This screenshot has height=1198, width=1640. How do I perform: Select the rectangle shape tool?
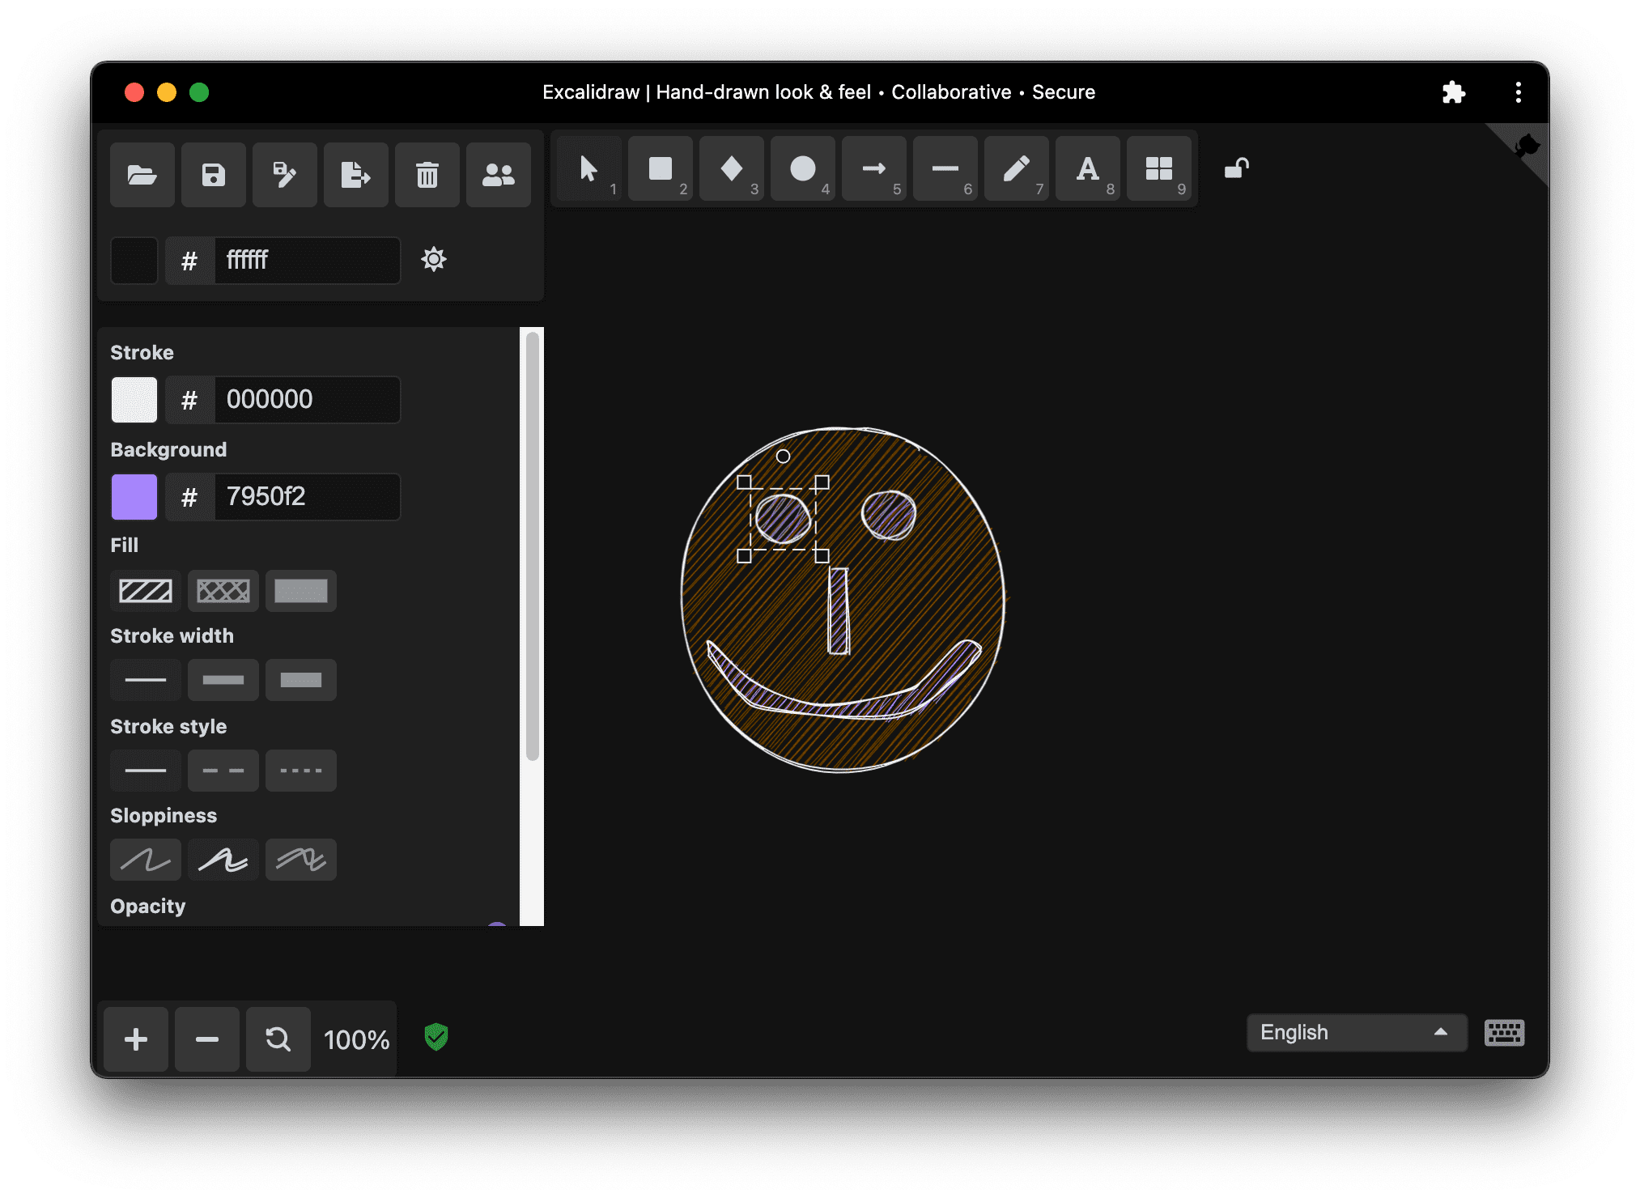pyautogui.click(x=661, y=172)
